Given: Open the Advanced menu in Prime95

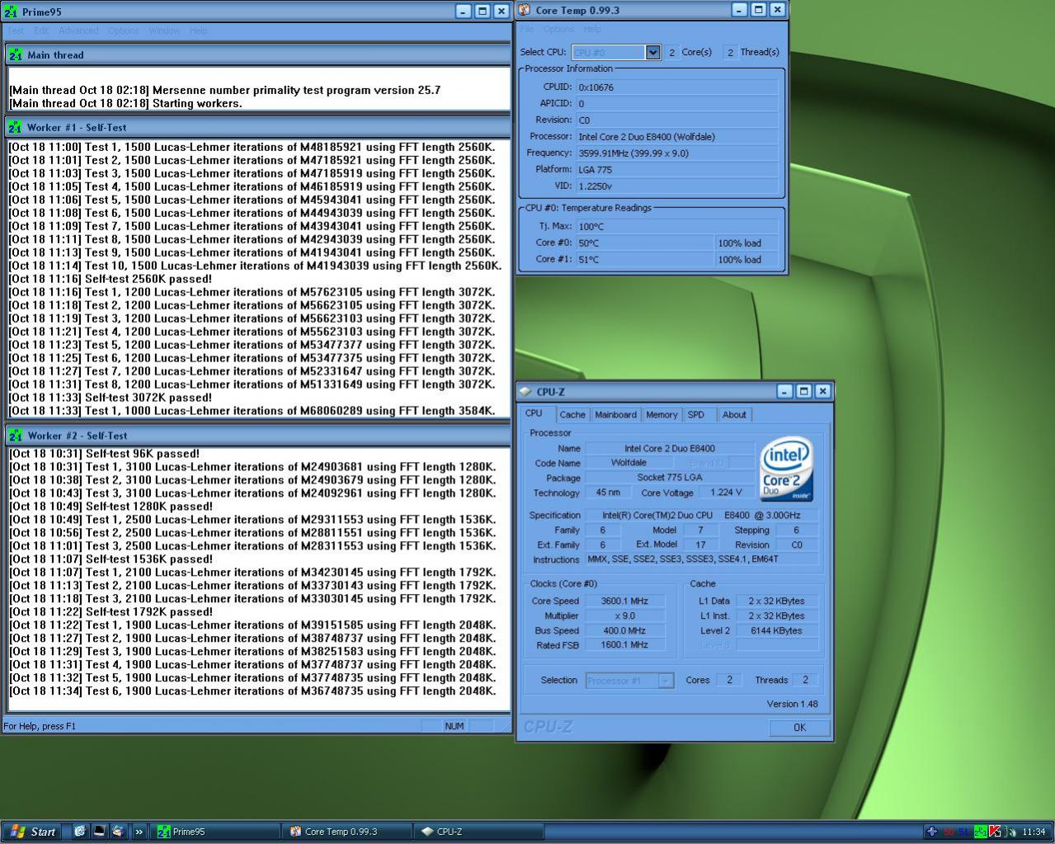Looking at the screenshot, I should (78, 31).
